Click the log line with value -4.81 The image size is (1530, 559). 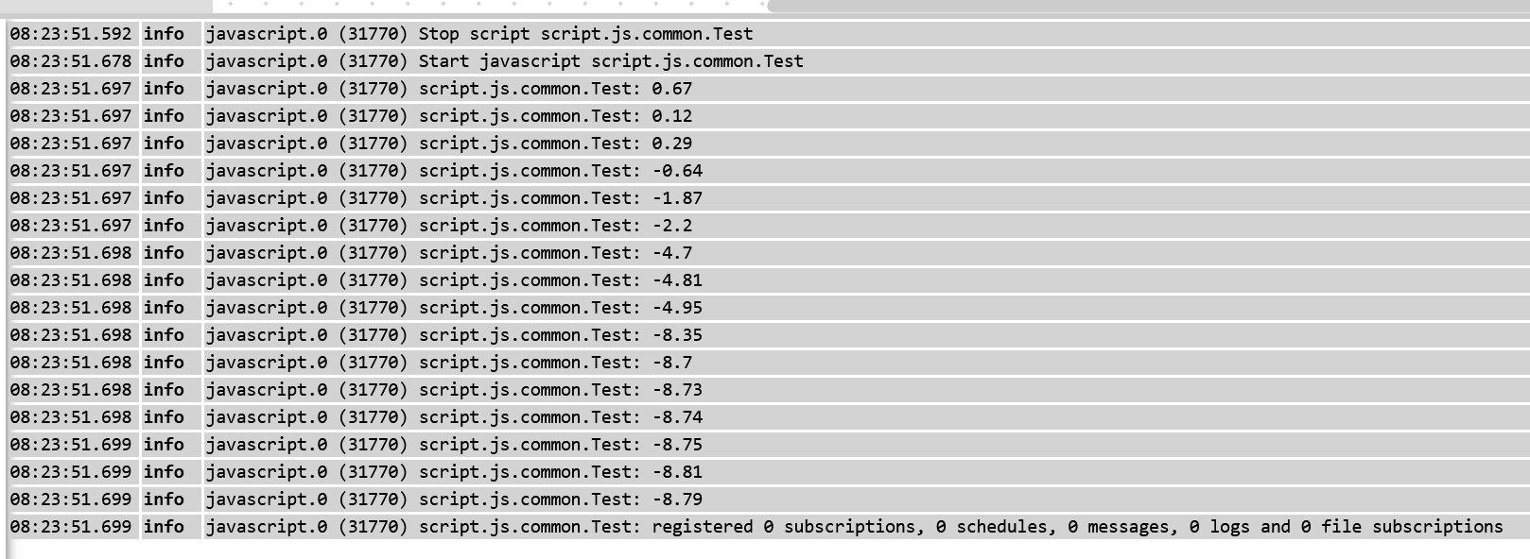768,280
